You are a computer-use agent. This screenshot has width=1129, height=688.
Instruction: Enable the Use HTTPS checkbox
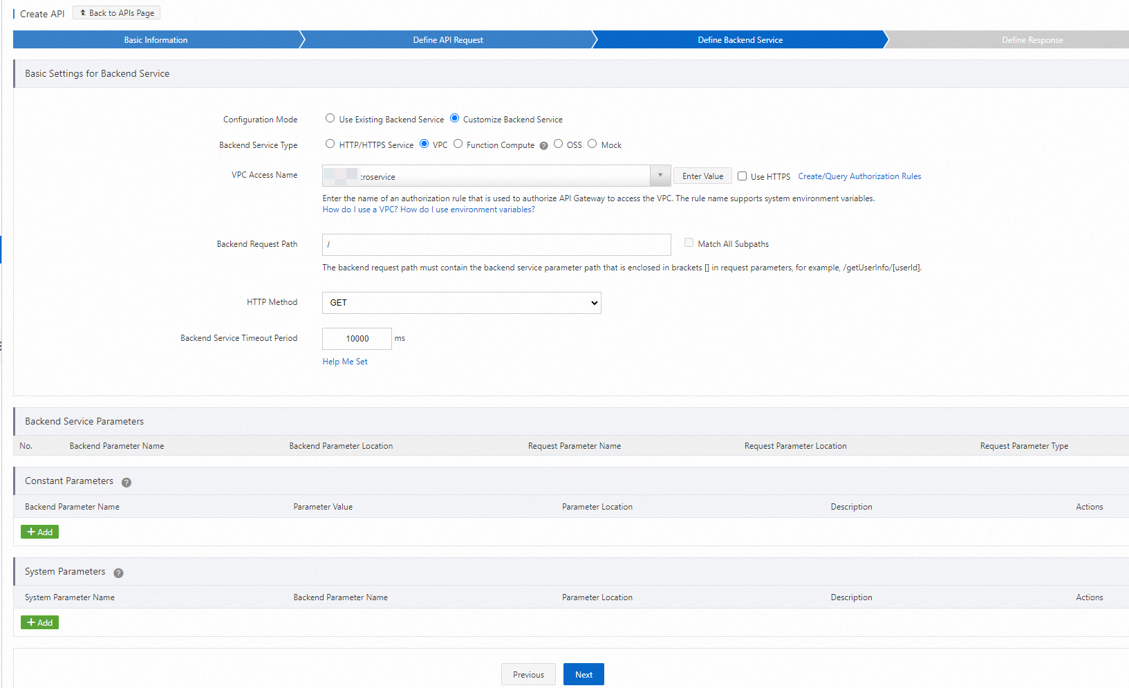(x=742, y=176)
